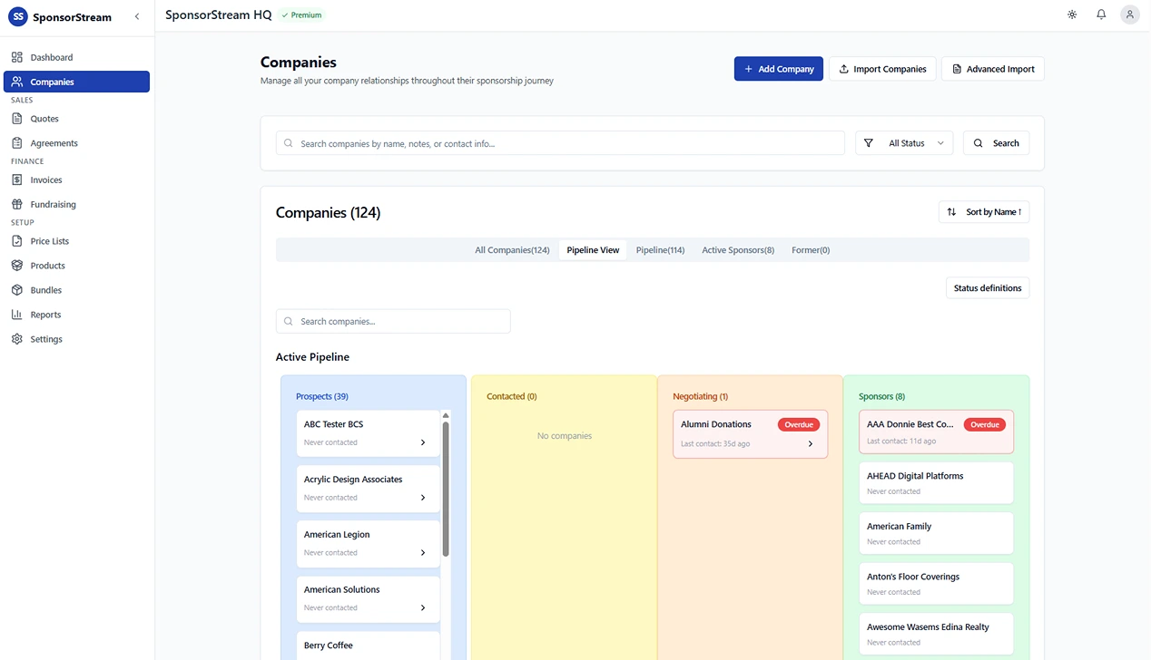Click the Reports bar chart icon

[17, 315]
